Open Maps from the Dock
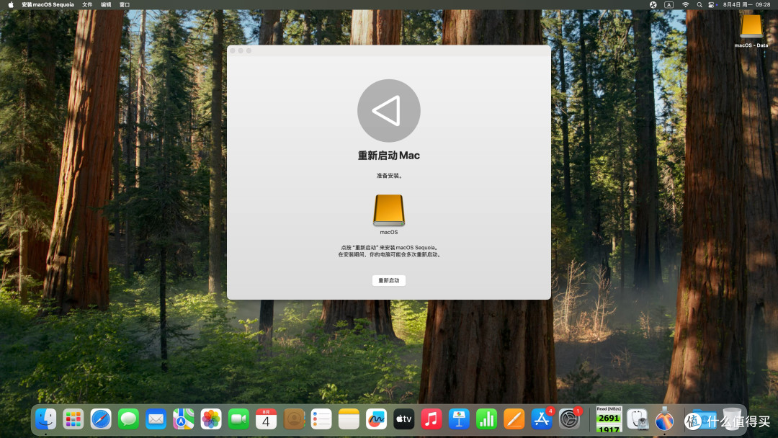The image size is (778, 438). tap(184, 419)
